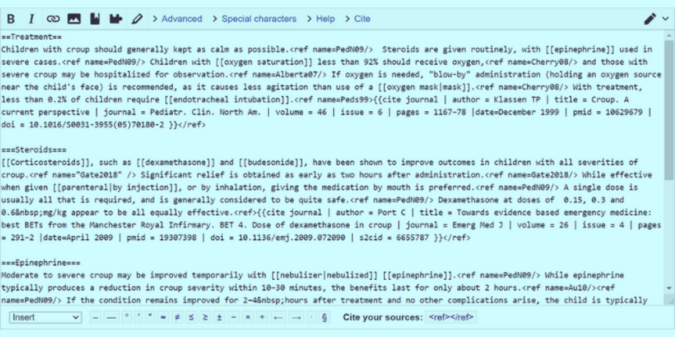Open the Insert dropdown below the editor
The width and height of the screenshot is (675, 337).
click(x=46, y=317)
